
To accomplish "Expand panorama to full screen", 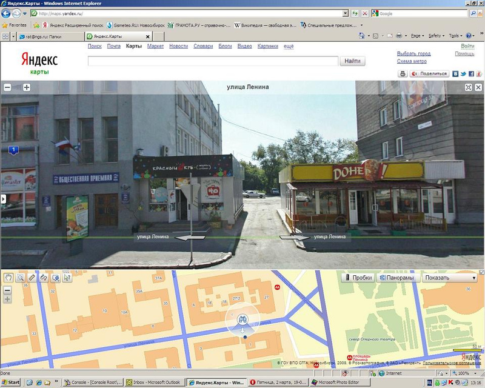I will pyautogui.click(x=469, y=87).
